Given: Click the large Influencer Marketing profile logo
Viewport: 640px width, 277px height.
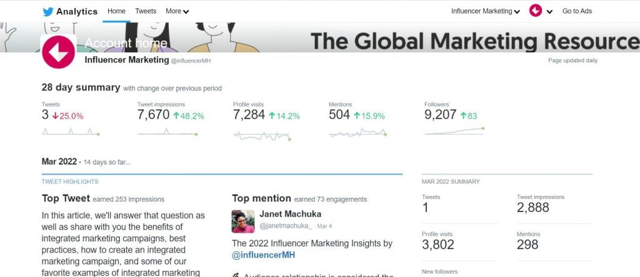Looking at the screenshot, I should click(x=58, y=52).
